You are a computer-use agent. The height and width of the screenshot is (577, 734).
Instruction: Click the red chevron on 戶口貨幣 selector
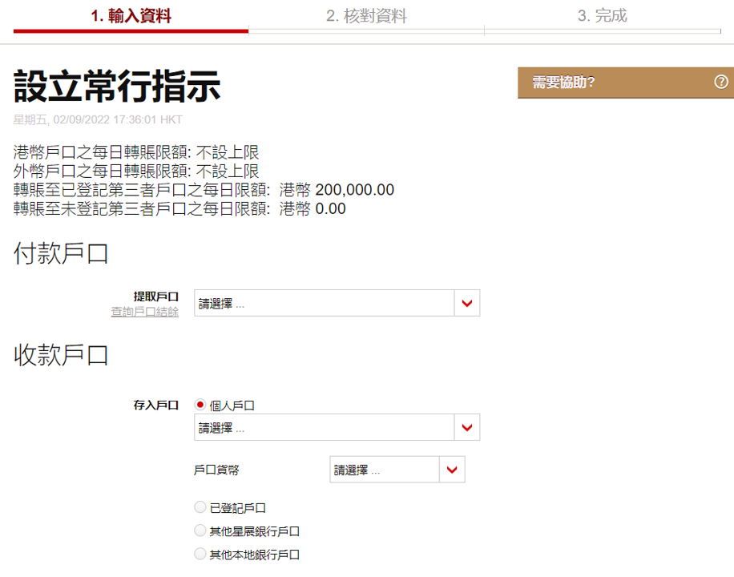453,470
